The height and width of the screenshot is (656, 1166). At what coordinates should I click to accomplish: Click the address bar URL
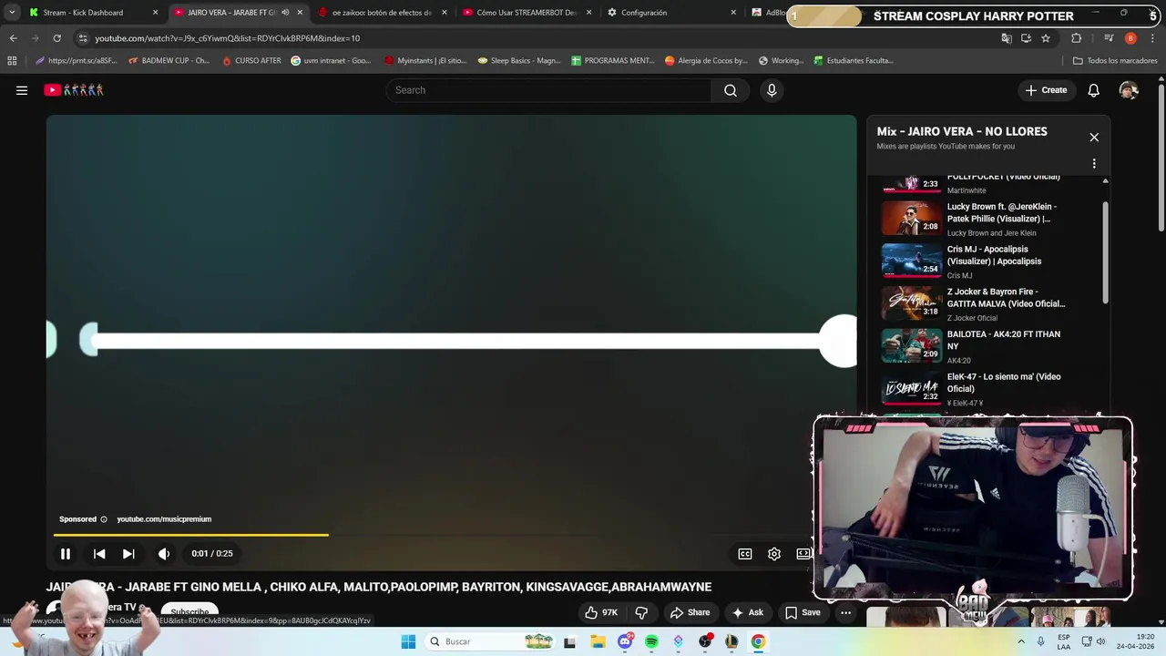pyautogui.click(x=228, y=38)
